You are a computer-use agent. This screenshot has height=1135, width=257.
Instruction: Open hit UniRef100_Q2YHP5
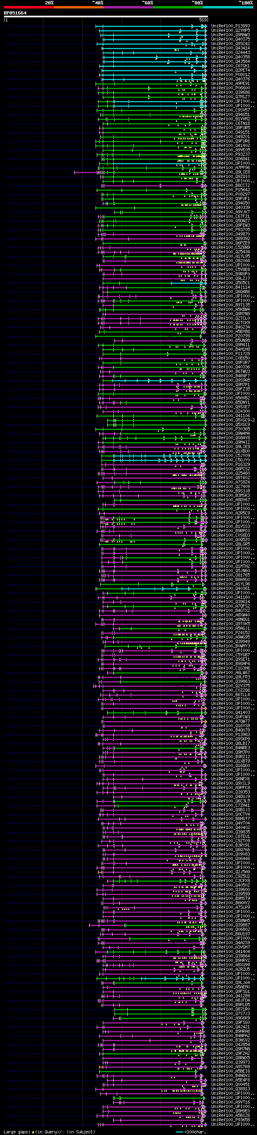(230, 31)
